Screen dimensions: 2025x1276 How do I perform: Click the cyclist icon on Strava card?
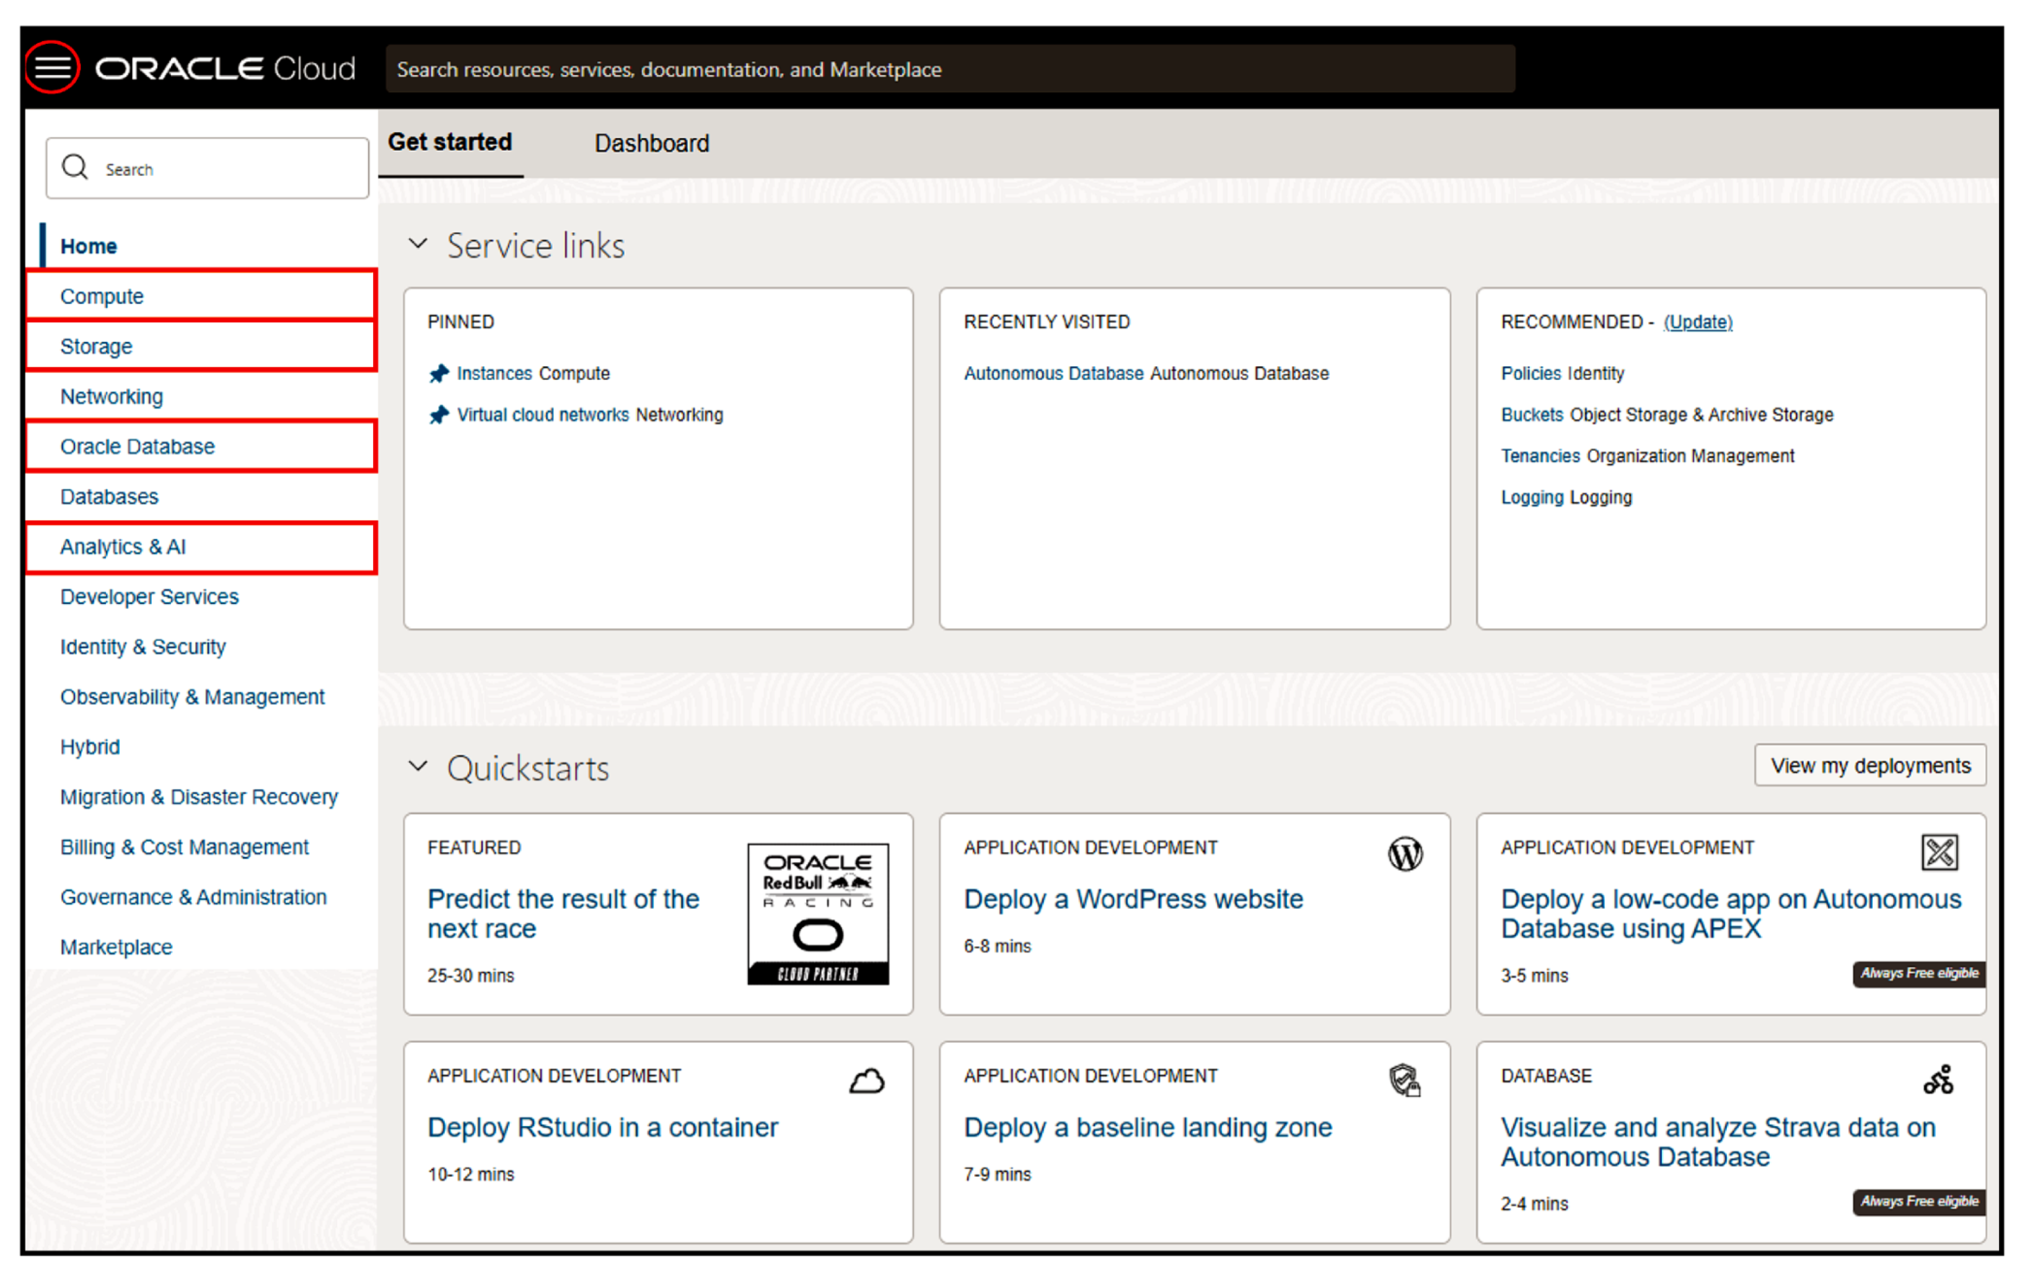[1938, 1079]
